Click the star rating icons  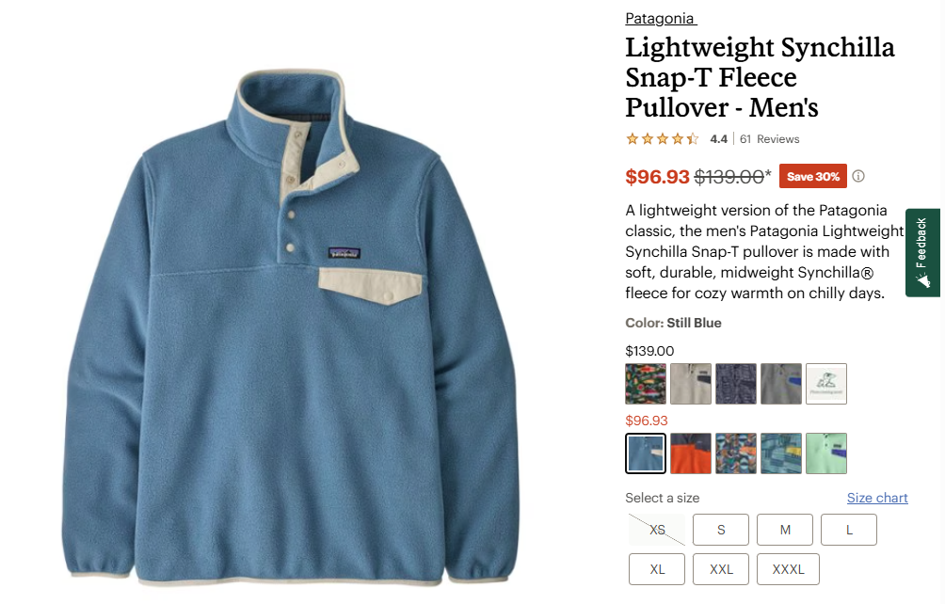click(663, 139)
